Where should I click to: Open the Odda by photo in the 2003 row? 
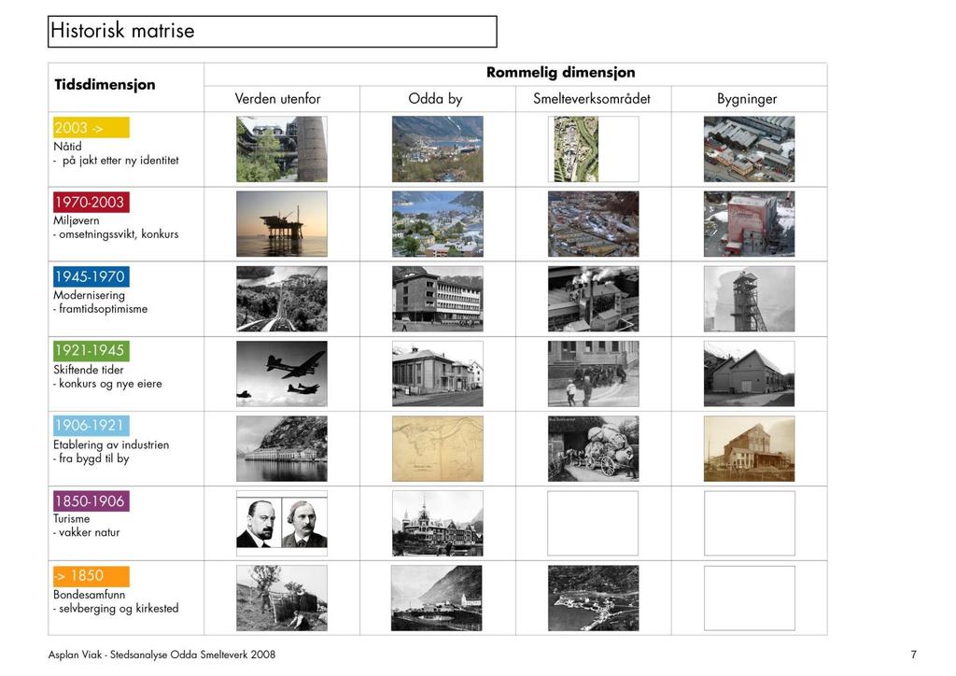pos(438,149)
